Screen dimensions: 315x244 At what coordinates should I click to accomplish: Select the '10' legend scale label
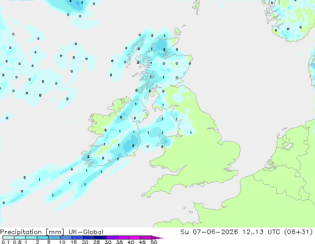pyautogui.click(x=62, y=242)
